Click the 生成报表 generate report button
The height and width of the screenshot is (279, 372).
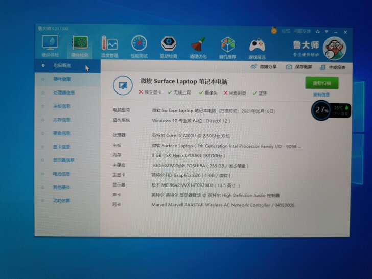pyautogui.click(x=333, y=67)
